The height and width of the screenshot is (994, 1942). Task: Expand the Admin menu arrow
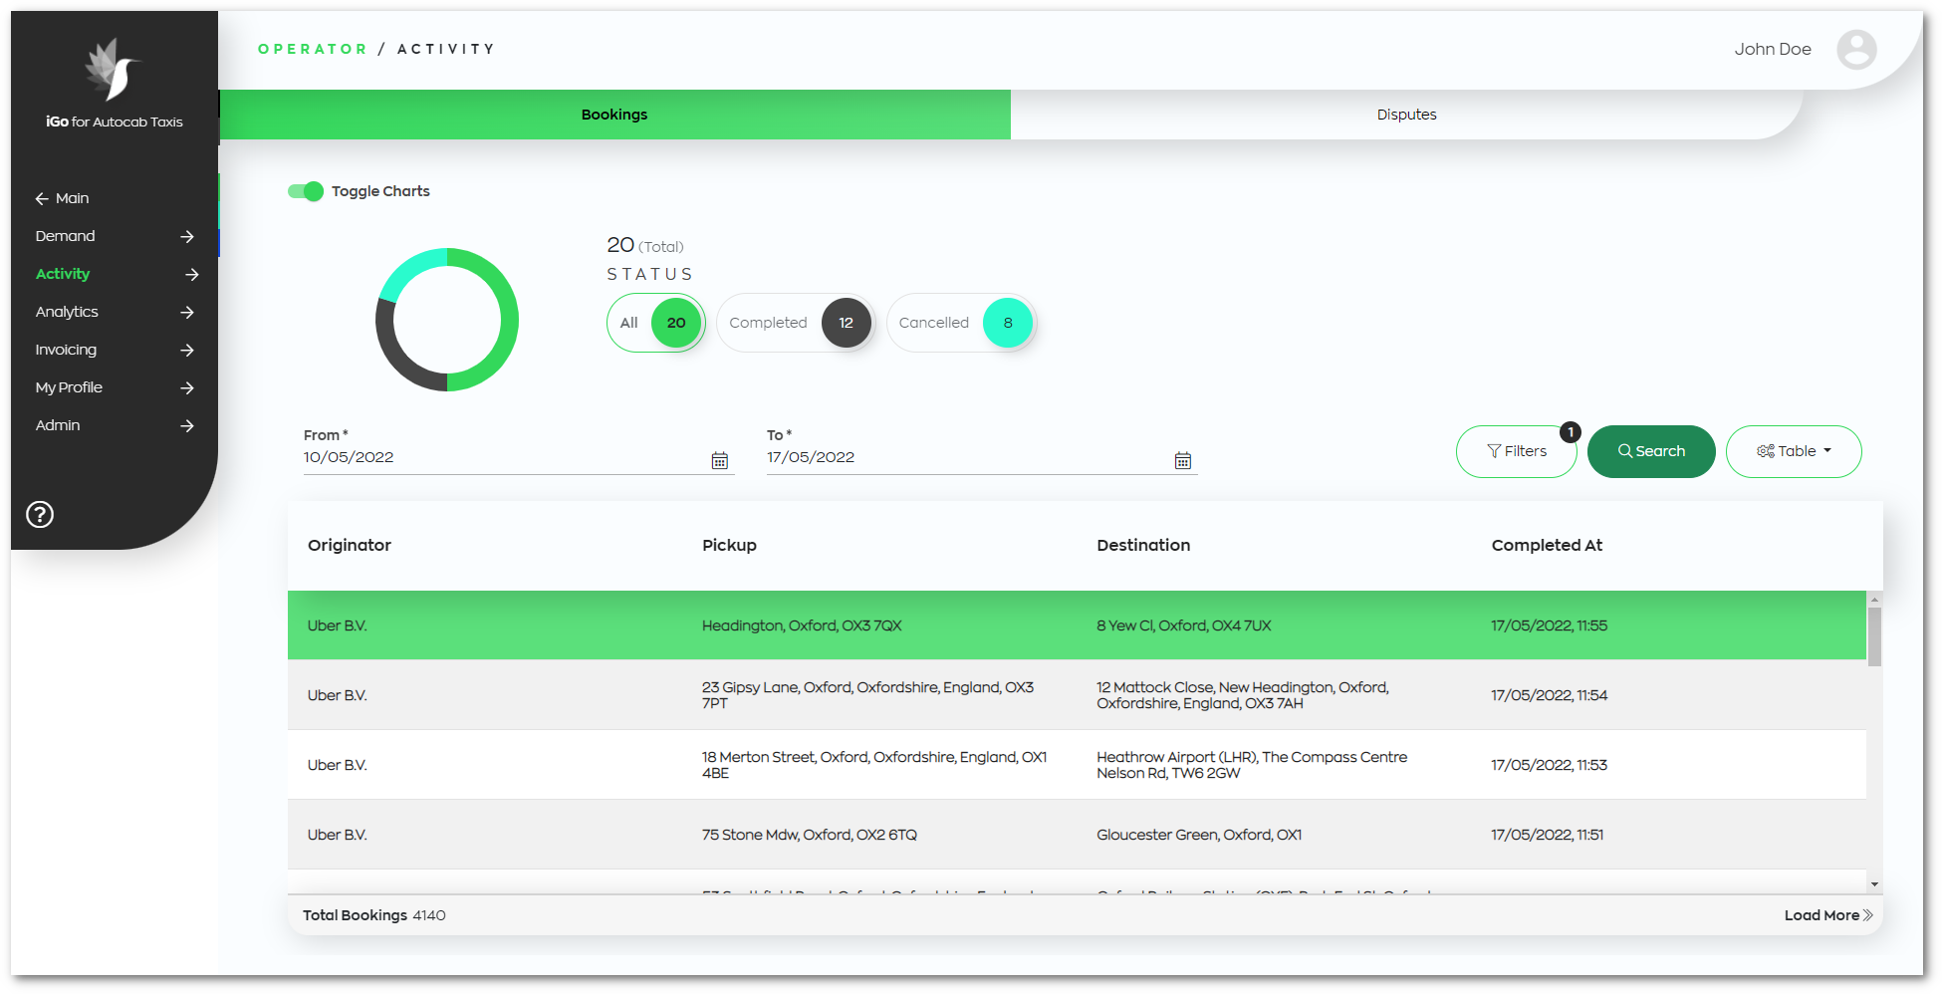[187, 425]
